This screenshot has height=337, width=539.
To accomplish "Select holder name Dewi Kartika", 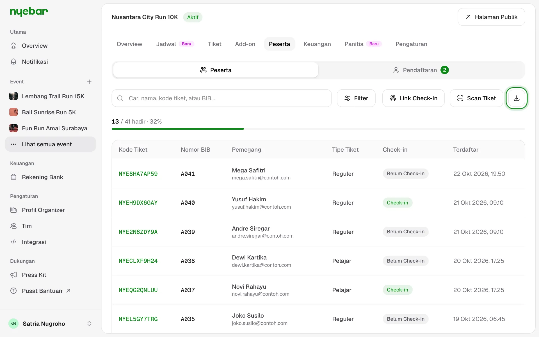I will tap(249, 258).
